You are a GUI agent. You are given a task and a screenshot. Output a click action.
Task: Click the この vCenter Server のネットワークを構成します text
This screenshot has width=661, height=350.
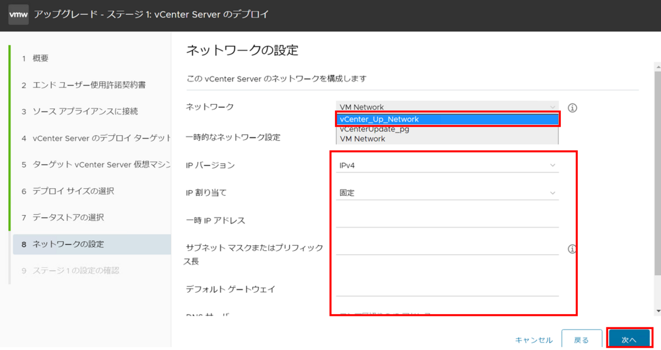click(x=277, y=79)
